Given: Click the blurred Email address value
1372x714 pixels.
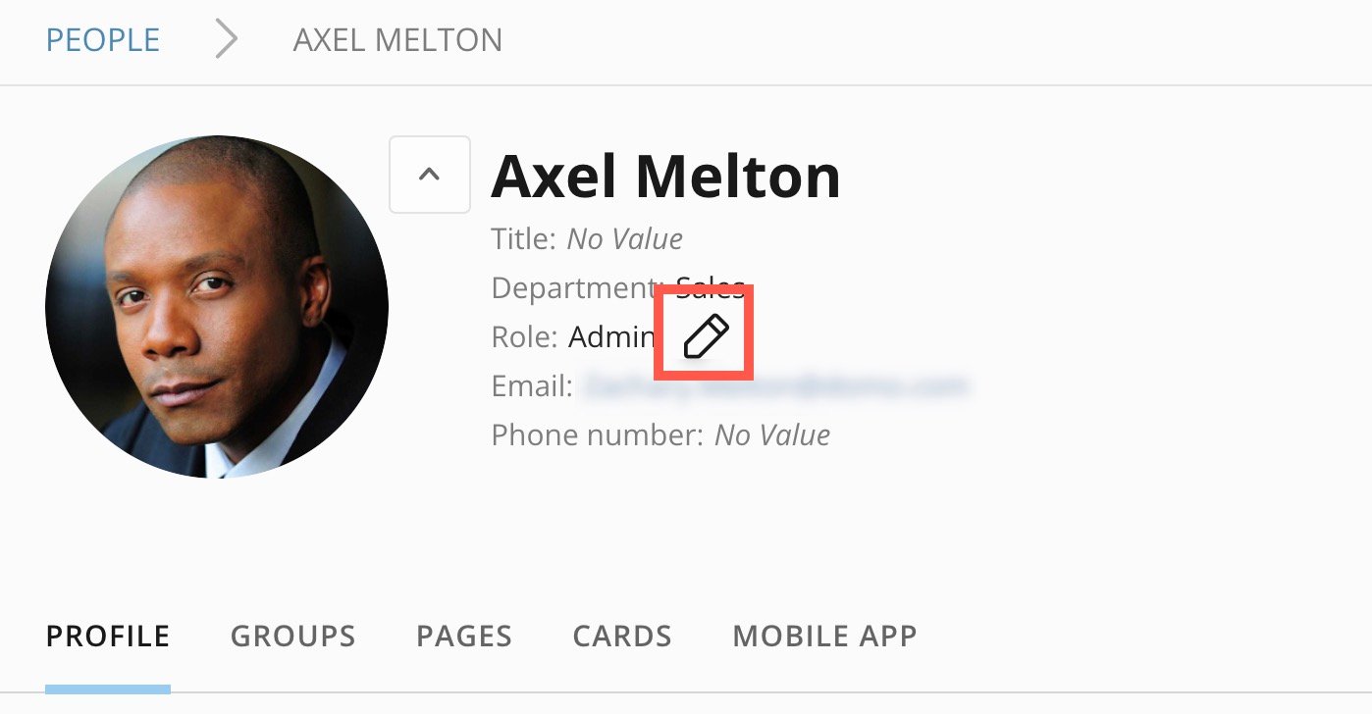Looking at the screenshot, I should pyautogui.click(x=776, y=385).
